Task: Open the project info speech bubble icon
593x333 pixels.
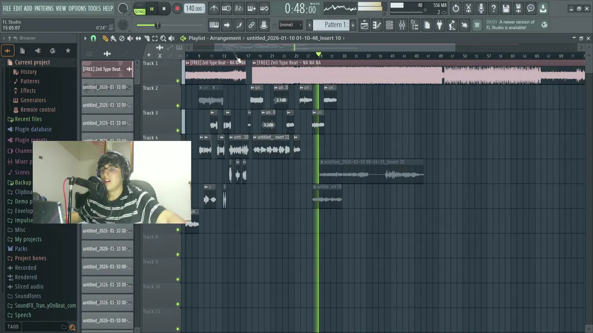Action: point(531,8)
